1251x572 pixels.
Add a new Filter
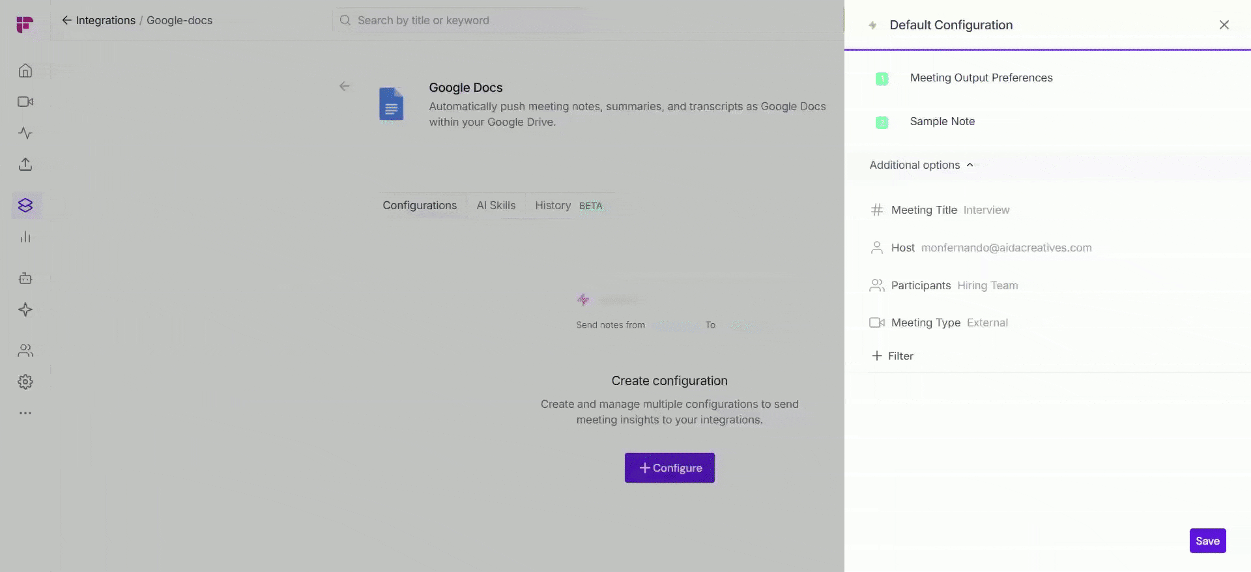[x=893, y=356]
